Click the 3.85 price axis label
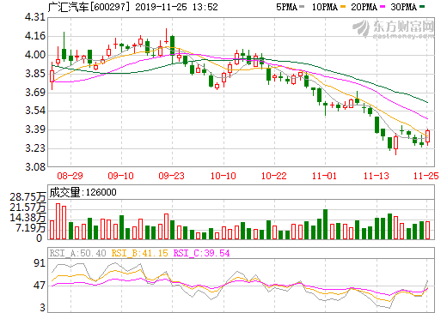The width and height of the screenshot is (447, 313). tap(35, 74)
